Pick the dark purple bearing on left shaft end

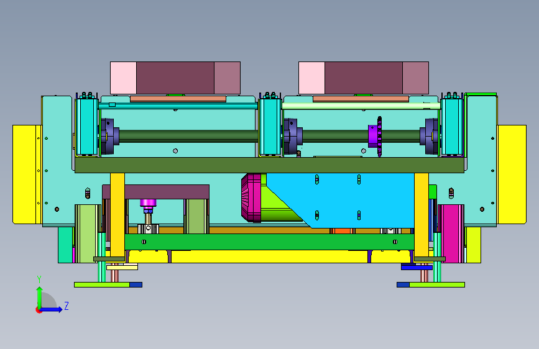pyautogui.click(x=109, y=136)
